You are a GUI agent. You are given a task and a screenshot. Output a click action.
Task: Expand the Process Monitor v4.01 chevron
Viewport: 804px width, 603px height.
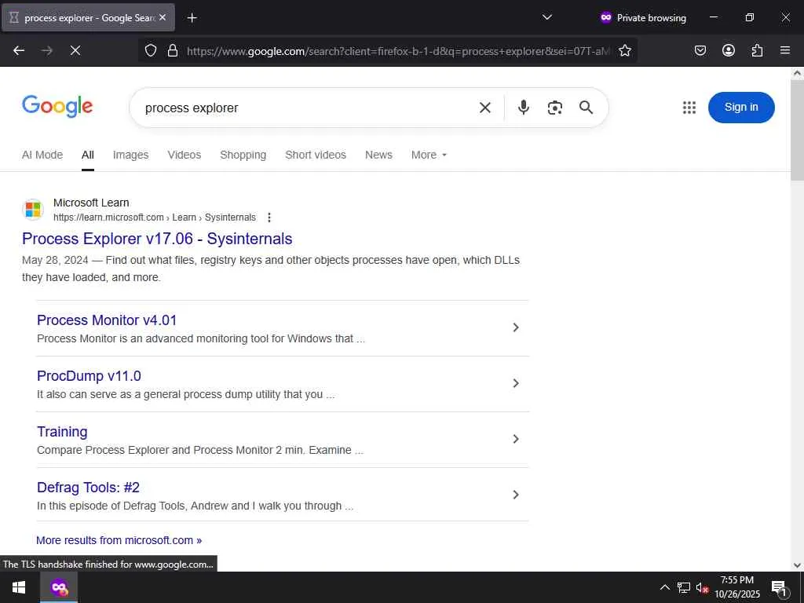coord(516,327)
